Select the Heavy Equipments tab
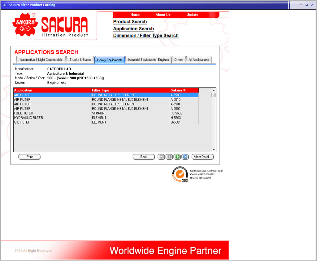Image resolution: width=317 pixels, height=261 pixels. pyautogui.click(x=110, y=60)
